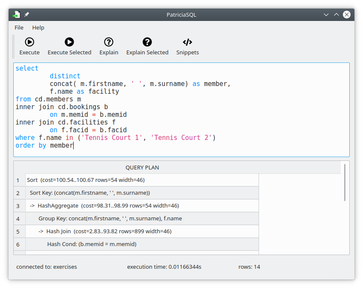Open the Help menu
This screenshot has height=288, width=363.
[x=38, y=27]
